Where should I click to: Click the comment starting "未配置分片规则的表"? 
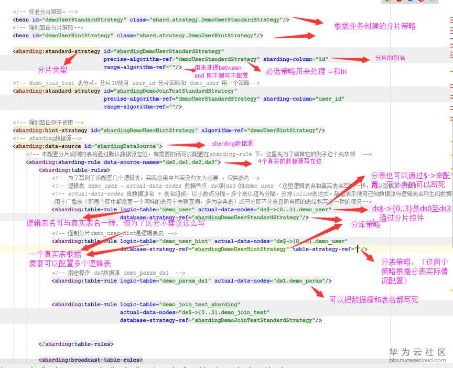click(199, 154)
